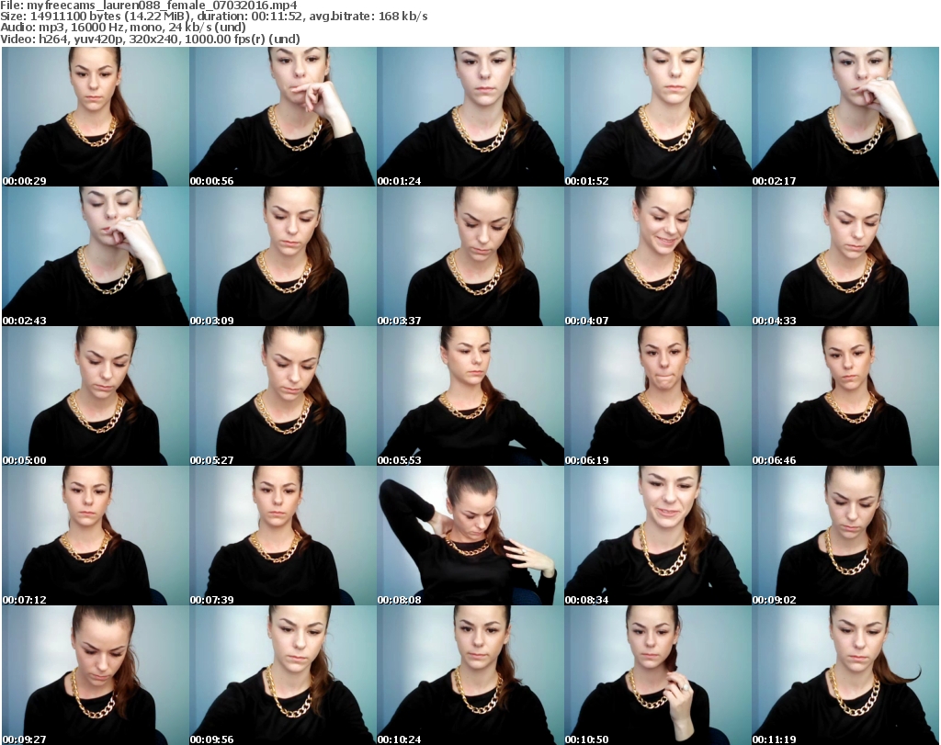The height and width of the screenshot is (745, 941).
Task: Select the thumbnail timestamped 00:09:02
Action: (x=845, y=536)
